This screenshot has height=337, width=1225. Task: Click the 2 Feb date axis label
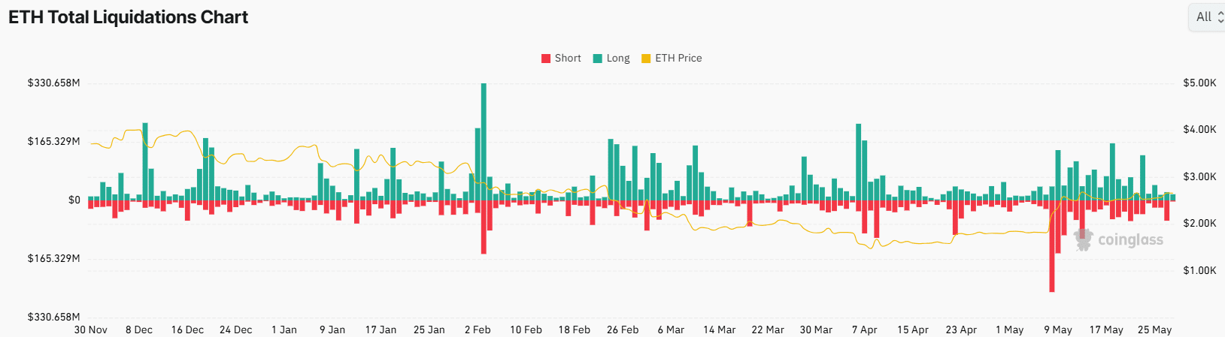478,329
